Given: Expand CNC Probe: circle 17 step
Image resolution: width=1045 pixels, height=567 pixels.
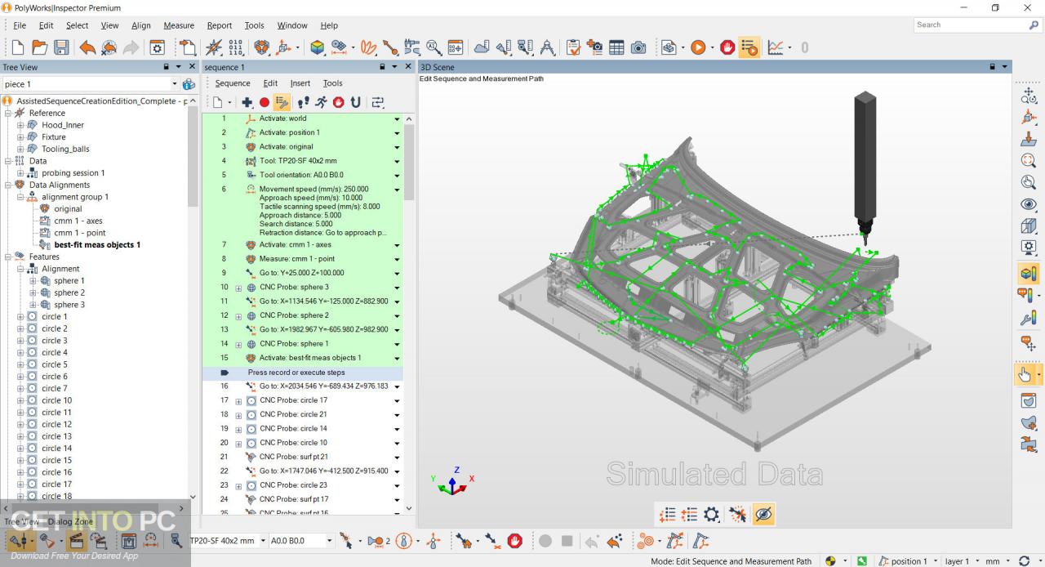Looking at the screenshot, I should (239, 400).
